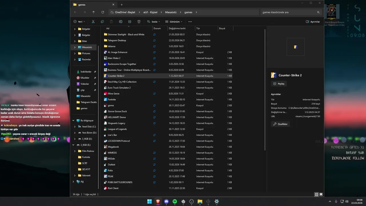Click the Paste icon in Explorer toolbar
366x206 pixels.
coord(112,21)
